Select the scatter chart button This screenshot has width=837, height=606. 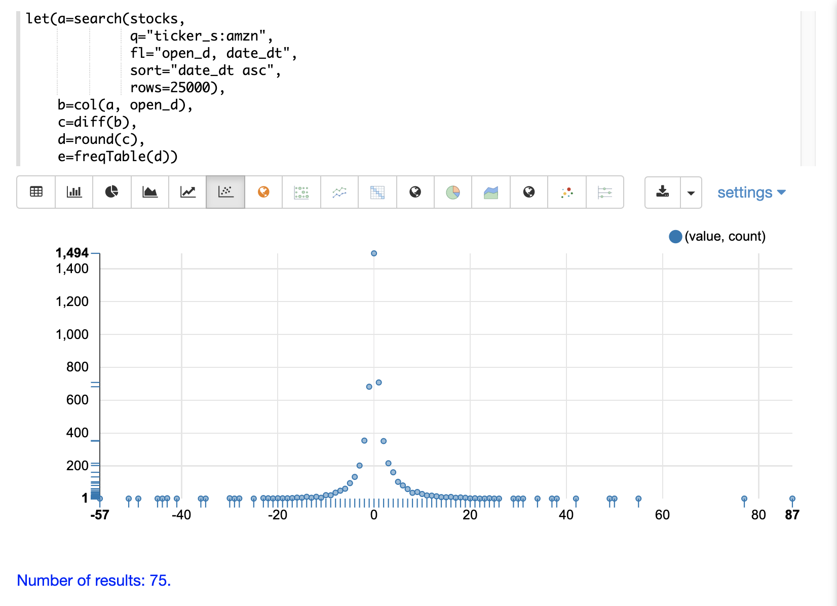(x=225, y=192)
